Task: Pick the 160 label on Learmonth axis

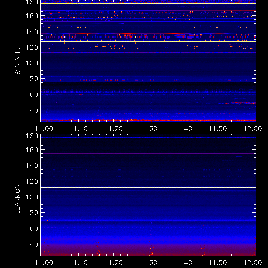Action: point(32,150)
